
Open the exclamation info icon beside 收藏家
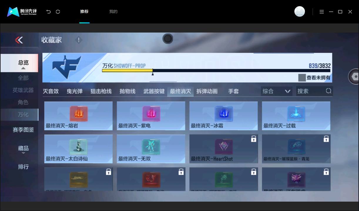click(79, 40)
